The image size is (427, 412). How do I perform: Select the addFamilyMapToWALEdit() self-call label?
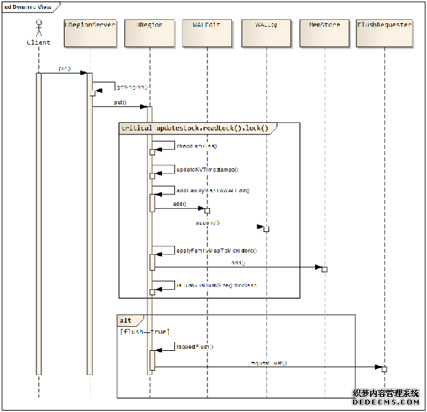click(x=213, y=191)
